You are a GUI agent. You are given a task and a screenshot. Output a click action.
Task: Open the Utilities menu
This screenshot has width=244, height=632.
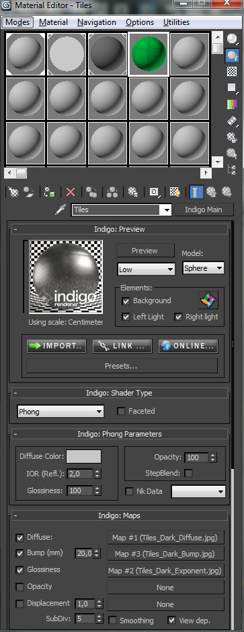pos(176,22)
